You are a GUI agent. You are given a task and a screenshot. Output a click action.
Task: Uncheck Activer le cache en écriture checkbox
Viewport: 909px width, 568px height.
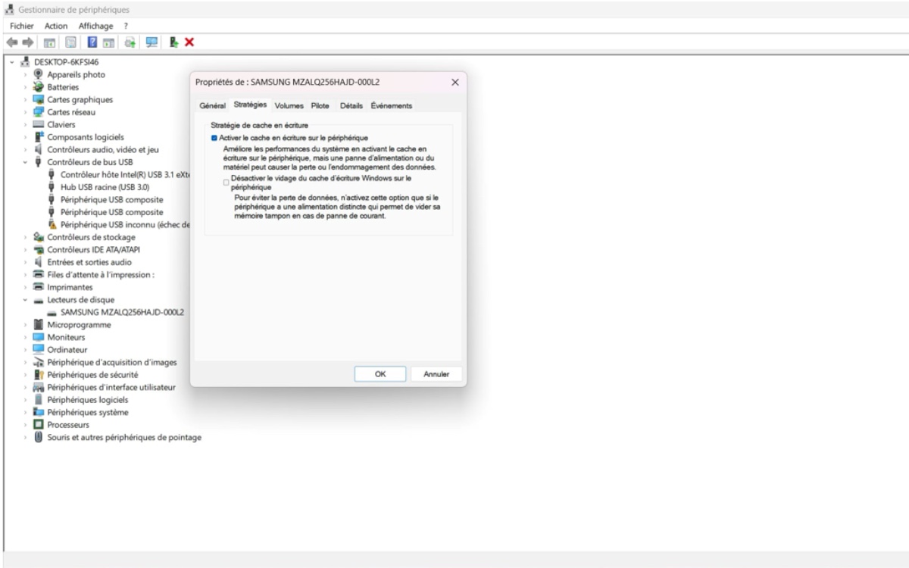click(215, 139)
